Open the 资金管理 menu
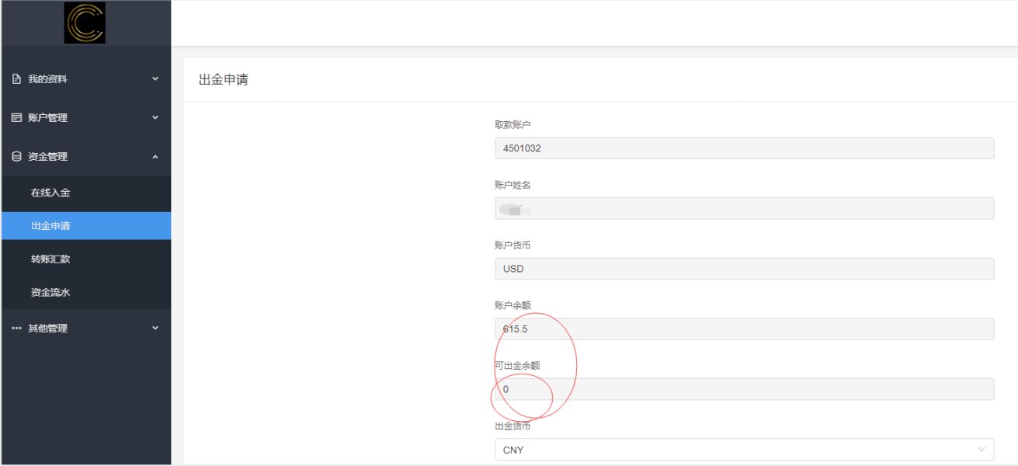1018x466 pixels. click(x=86, y=157)
